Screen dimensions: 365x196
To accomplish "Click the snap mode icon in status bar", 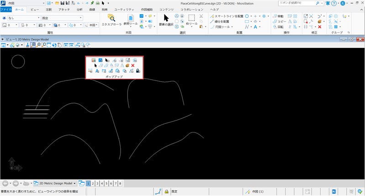I will coord(159,191).
